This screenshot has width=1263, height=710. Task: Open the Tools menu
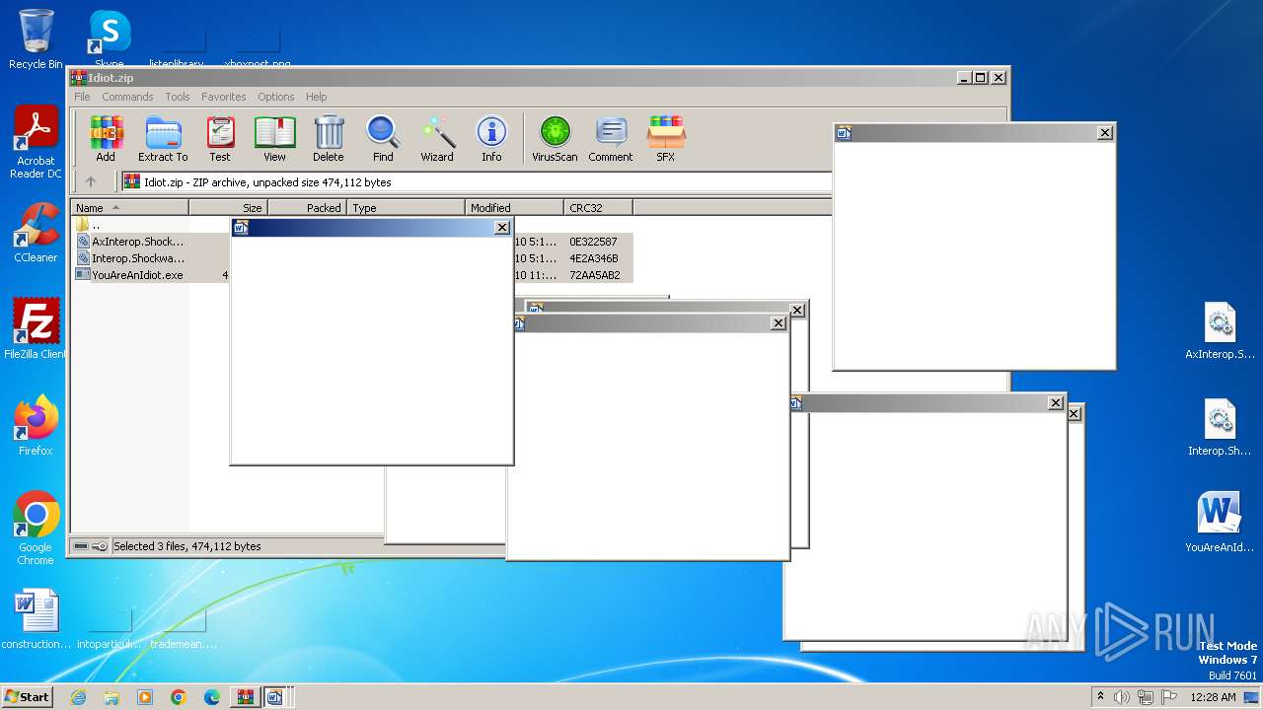[178, 97]
